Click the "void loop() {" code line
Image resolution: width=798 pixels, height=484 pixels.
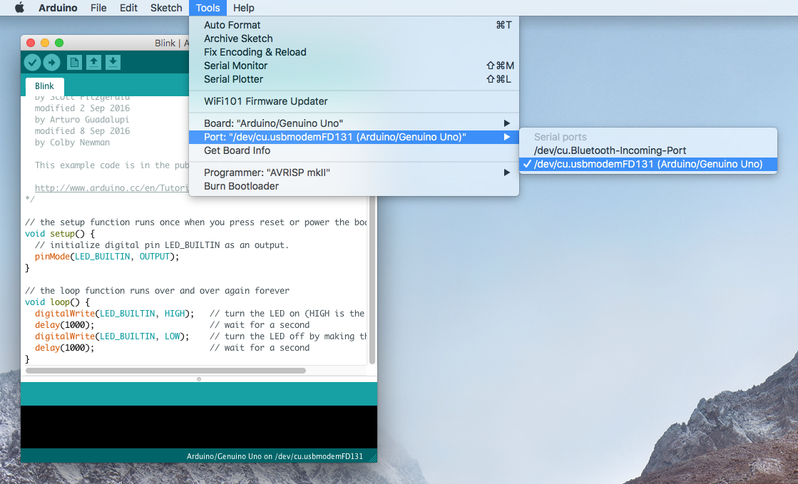[x=57, y=302]
